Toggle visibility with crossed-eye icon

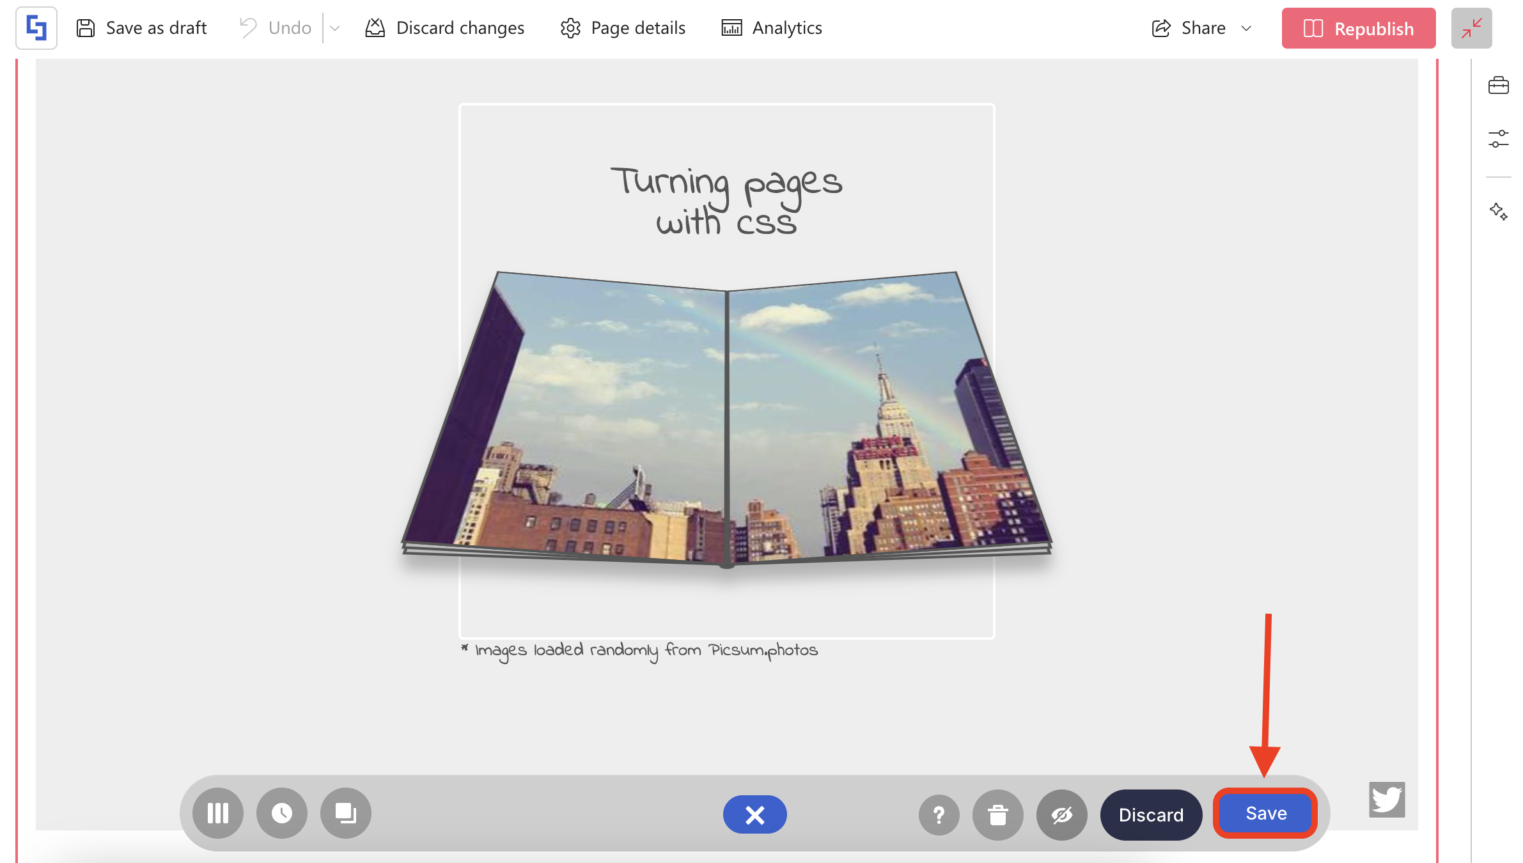pos(1061,814)
